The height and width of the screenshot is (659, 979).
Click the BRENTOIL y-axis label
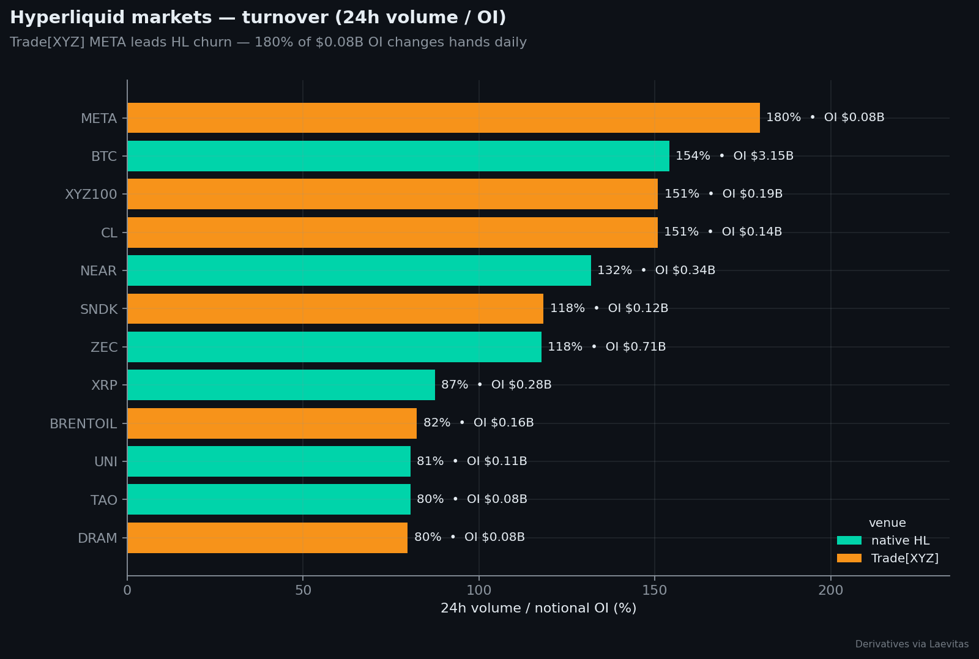[x=83, y=424]
